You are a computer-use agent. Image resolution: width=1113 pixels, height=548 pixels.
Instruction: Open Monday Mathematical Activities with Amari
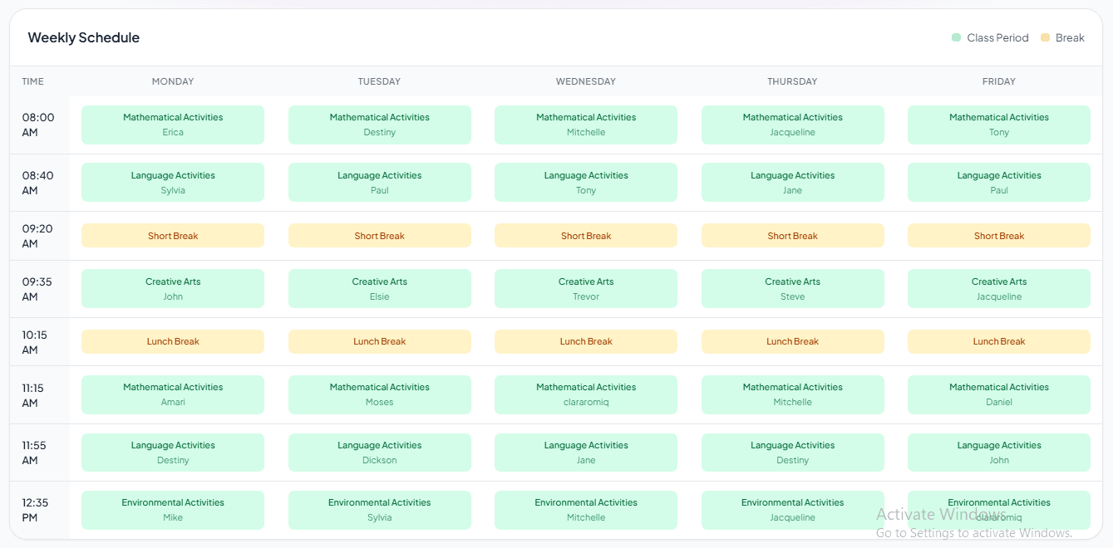click(x=173, y=394)
